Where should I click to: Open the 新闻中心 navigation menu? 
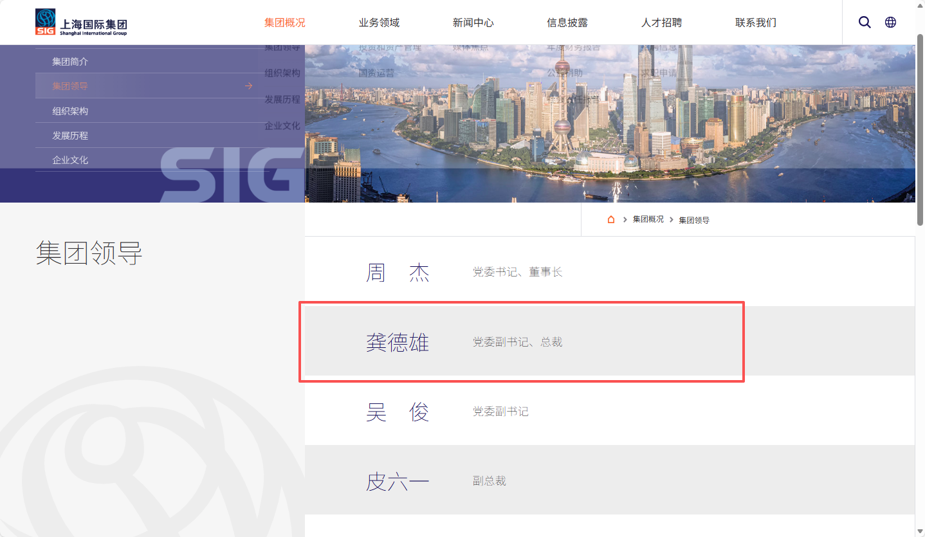(473, 23)
